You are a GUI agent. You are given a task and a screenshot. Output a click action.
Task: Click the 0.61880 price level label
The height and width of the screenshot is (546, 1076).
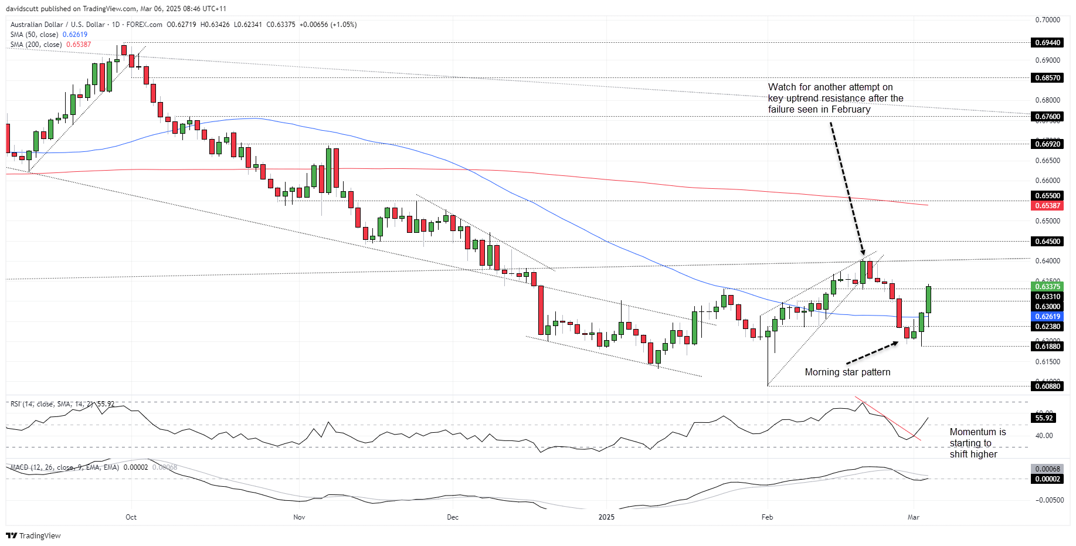tap(1047, 347)
